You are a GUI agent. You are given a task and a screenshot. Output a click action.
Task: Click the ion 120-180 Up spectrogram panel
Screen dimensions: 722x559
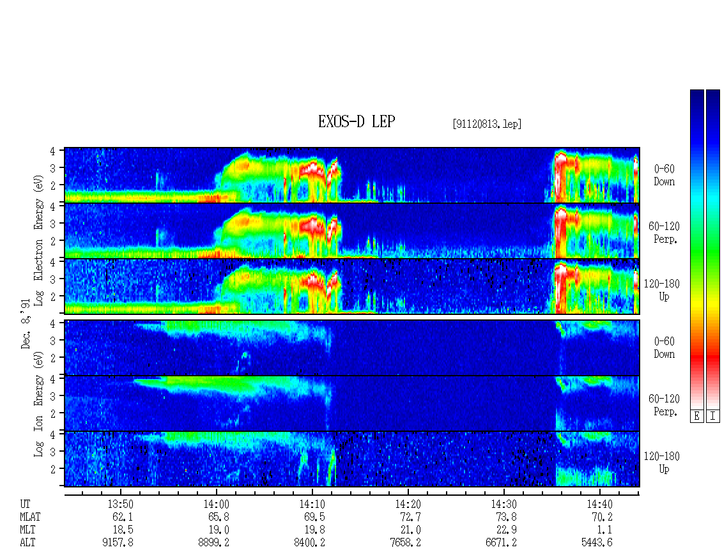(352, 459)
